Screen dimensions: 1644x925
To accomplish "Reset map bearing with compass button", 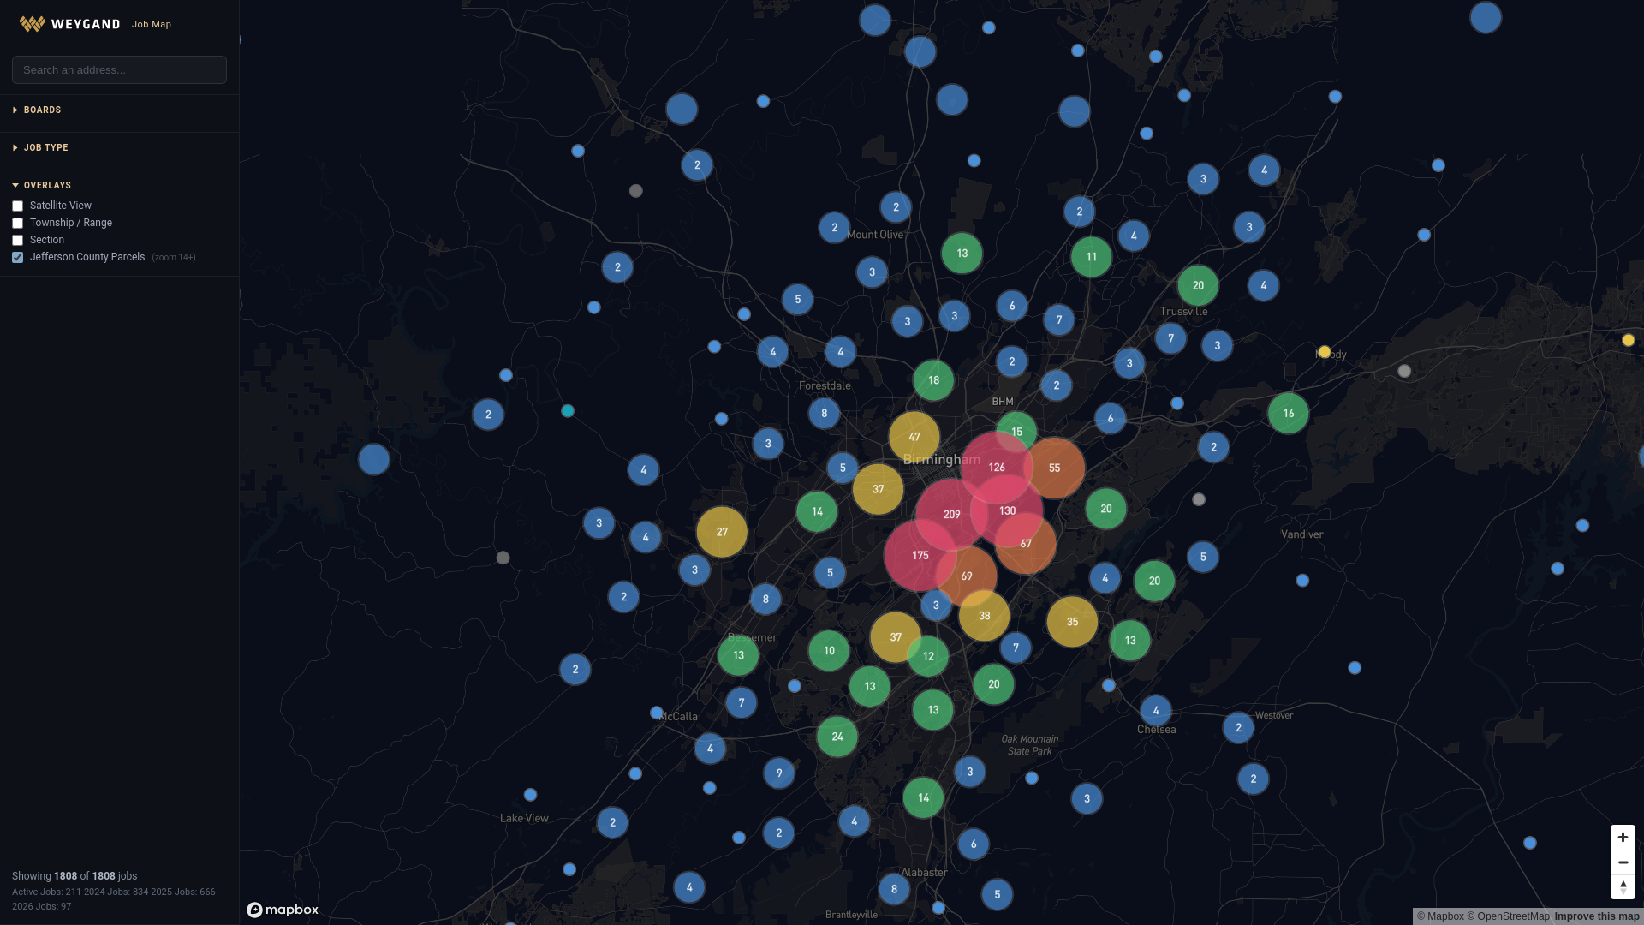I will click(1623, 886).
